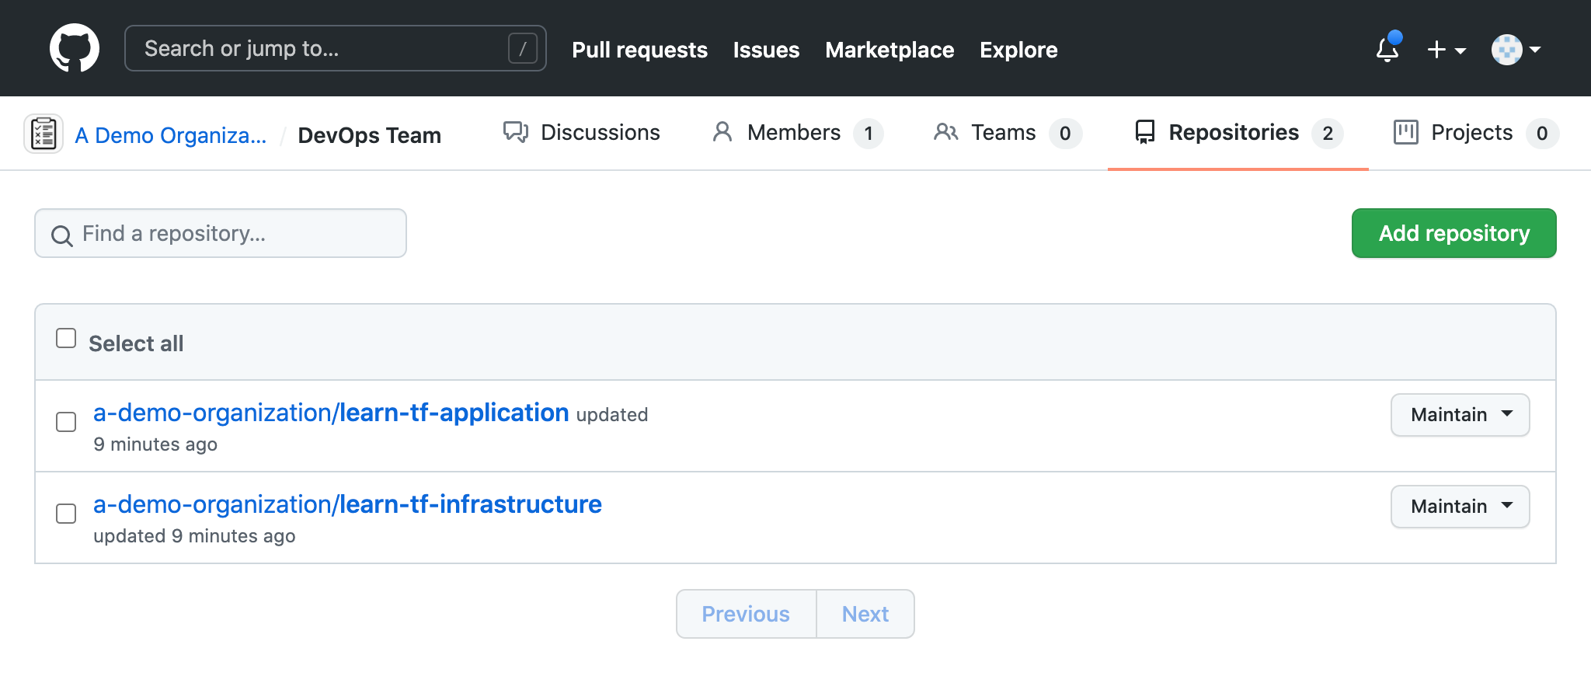Go to Explore
Viewport: 1591px width, 697px height.
pyautogui.click(x=1018, y=50)
